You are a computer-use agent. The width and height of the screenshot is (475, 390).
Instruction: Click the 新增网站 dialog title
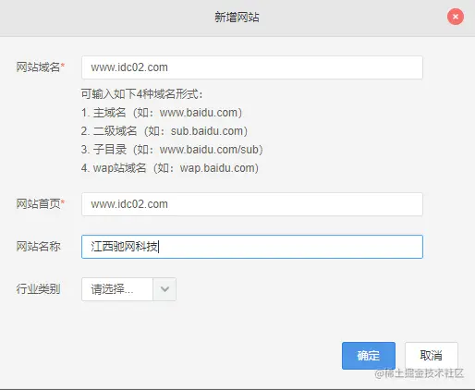coord(237,17)
